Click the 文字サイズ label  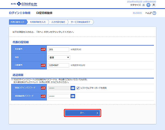click(x=135, y=5)
